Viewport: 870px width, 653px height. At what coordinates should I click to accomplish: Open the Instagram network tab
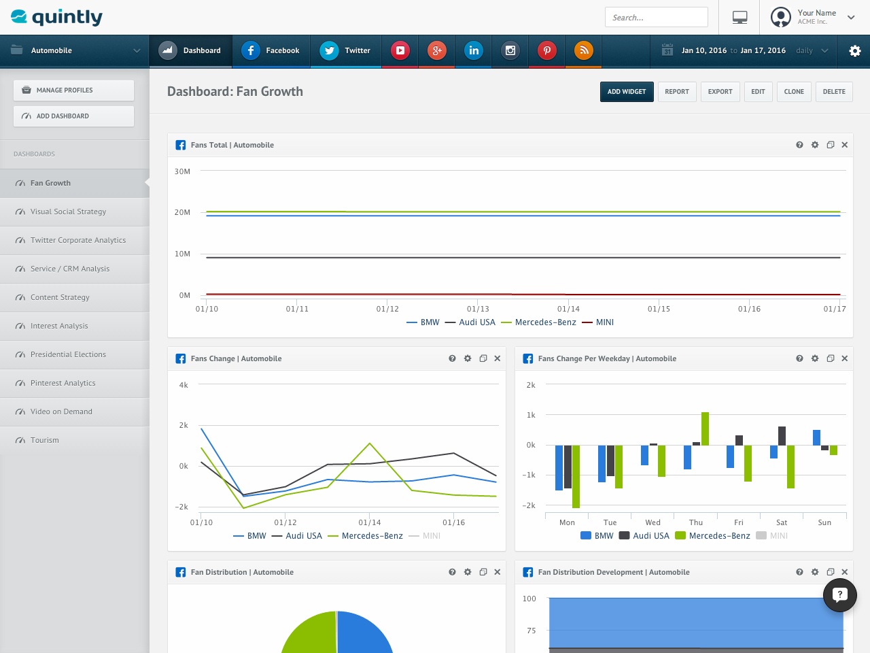point(510,50)
